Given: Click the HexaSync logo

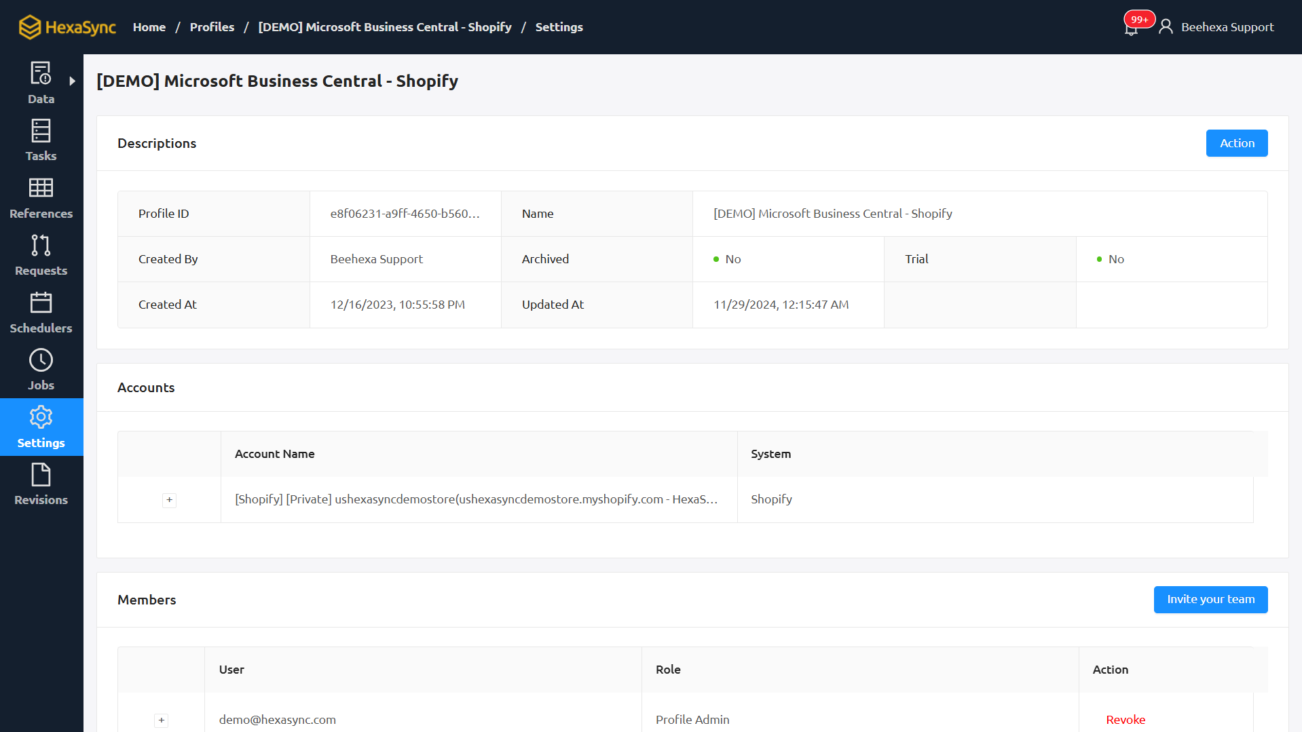Looking at the screenshot, I should click(67, 27).
